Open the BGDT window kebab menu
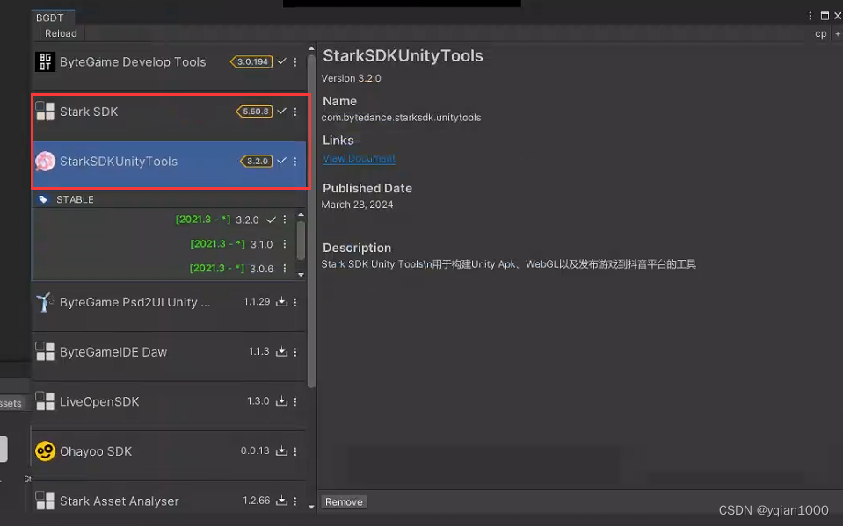Viewport: 843px width, 526px height. pyautogui.click(x=810, y=16)
